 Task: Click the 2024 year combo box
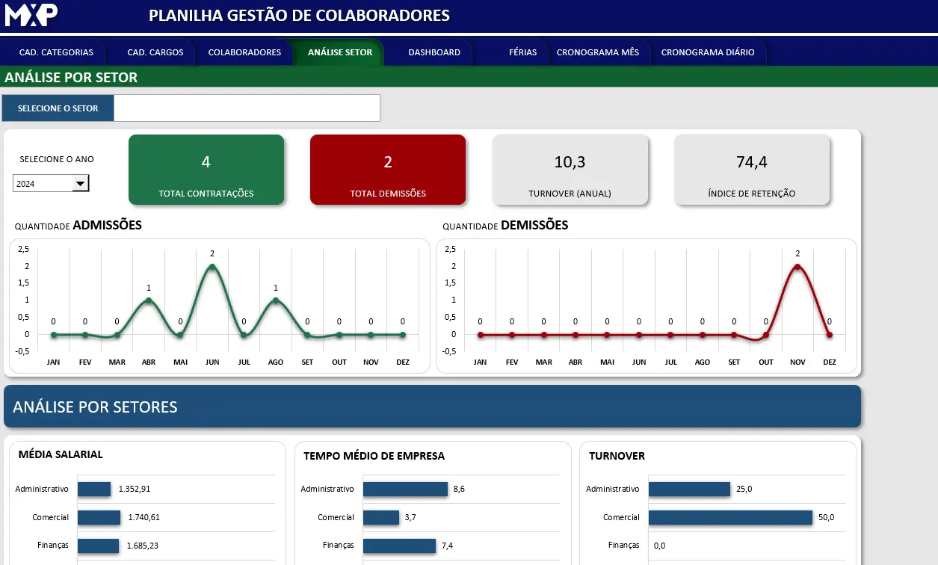point(43,184)
